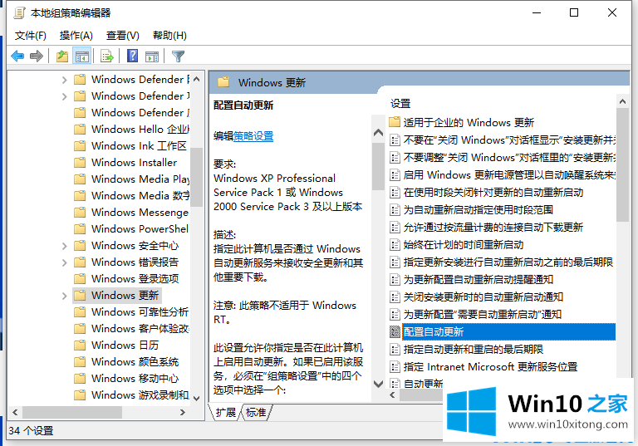Expand the Windows 更新 tree node
Screen dimensions: 638x446
click(x=64, y=296)
